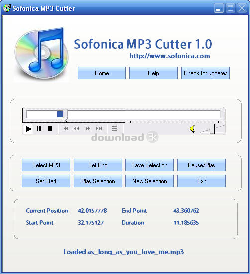The image size is (250, 274).
Task: Skip to previous track icon
Action: 65,129
